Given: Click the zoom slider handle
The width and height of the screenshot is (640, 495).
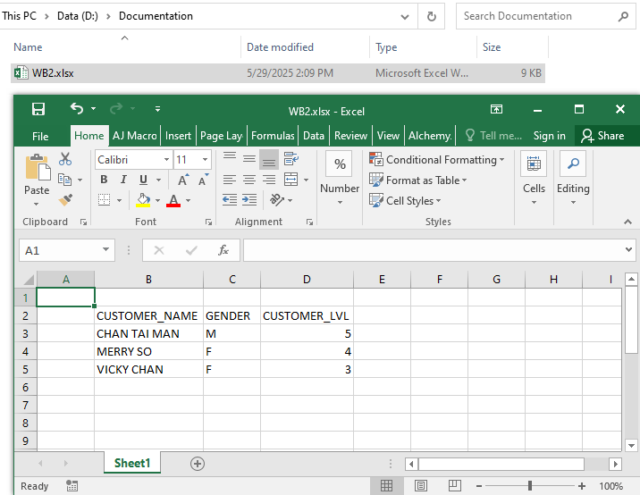Looking at the screenshot, I should coord(530,486).
